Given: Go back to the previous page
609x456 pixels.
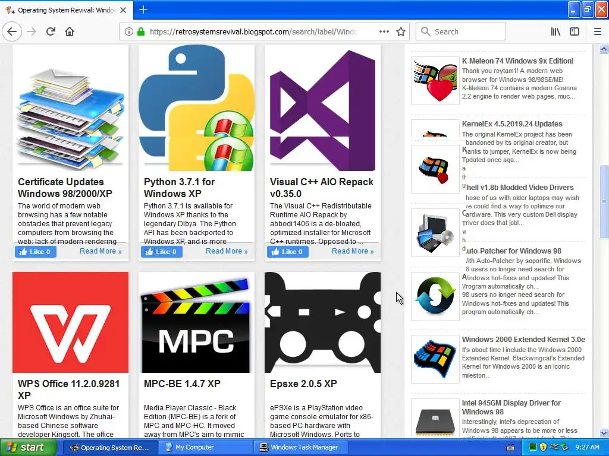Looking at the screenshot, I should coord(12,31).
